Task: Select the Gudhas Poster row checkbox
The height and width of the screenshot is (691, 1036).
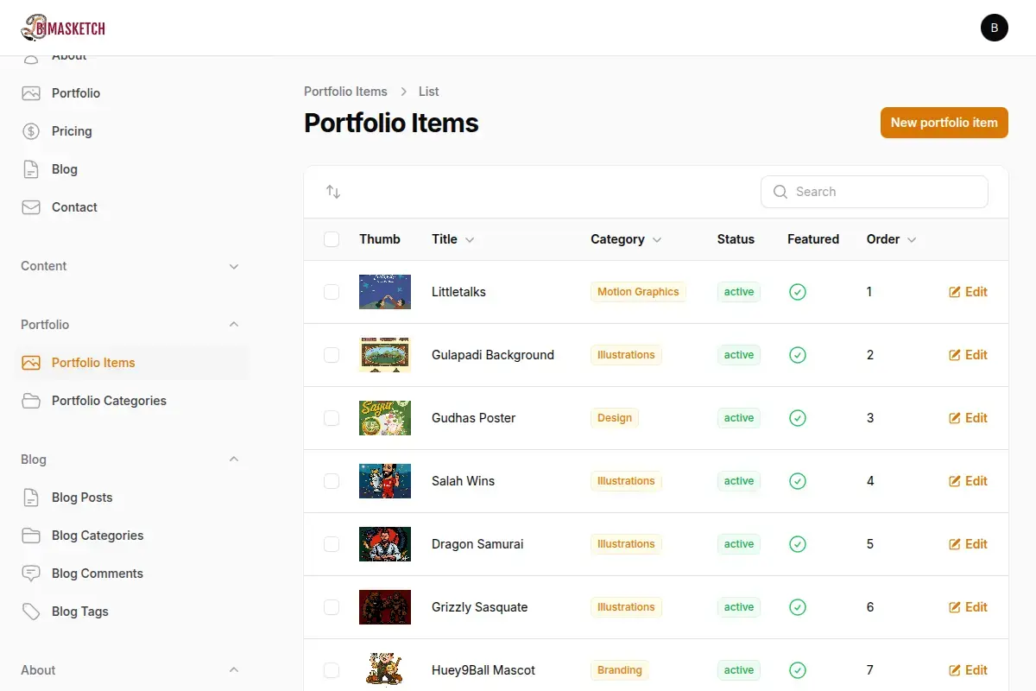Action: point(332,418)
